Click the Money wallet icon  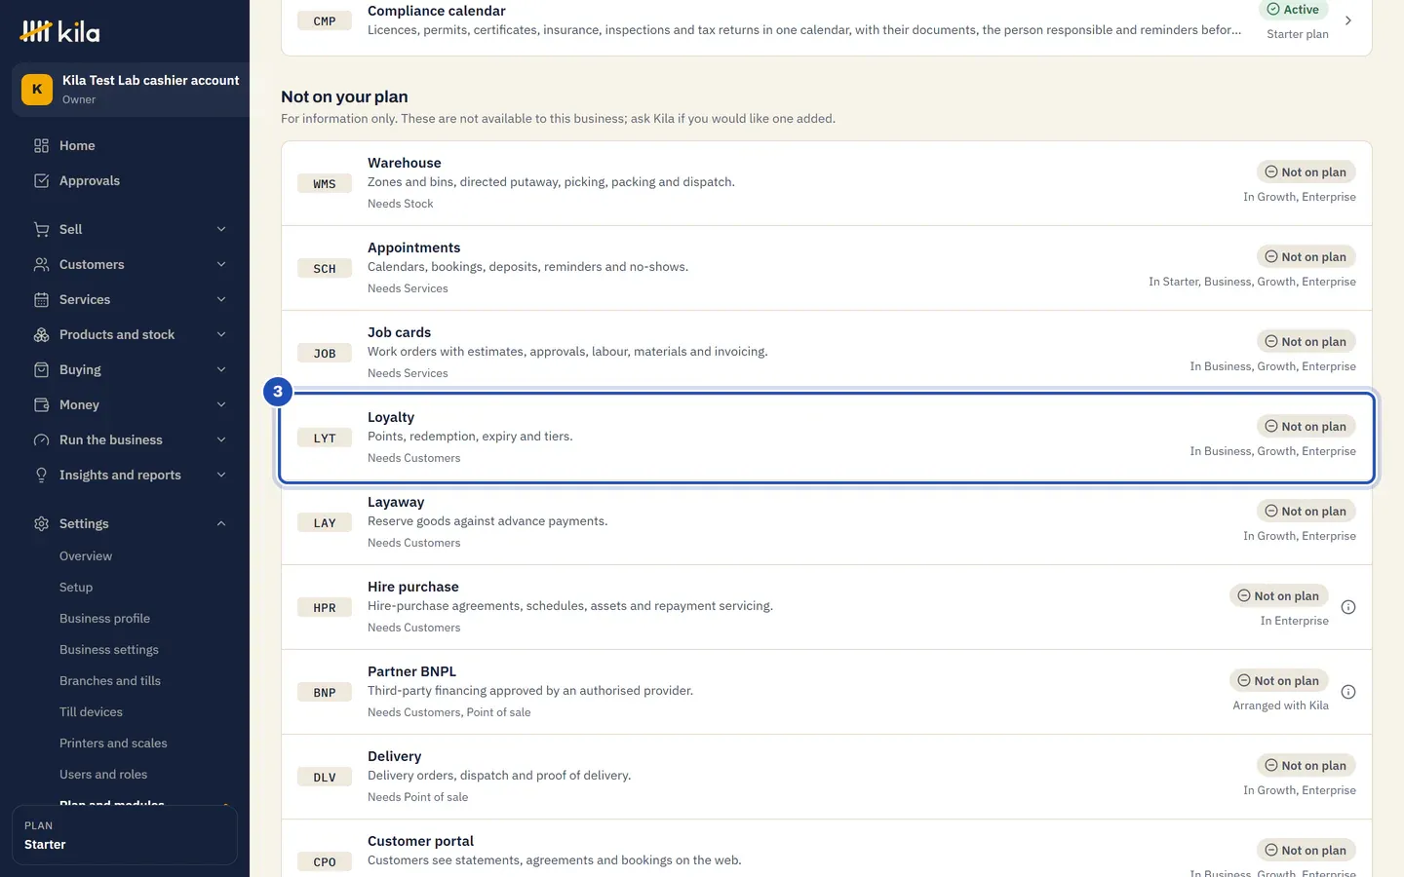[41, 404]
